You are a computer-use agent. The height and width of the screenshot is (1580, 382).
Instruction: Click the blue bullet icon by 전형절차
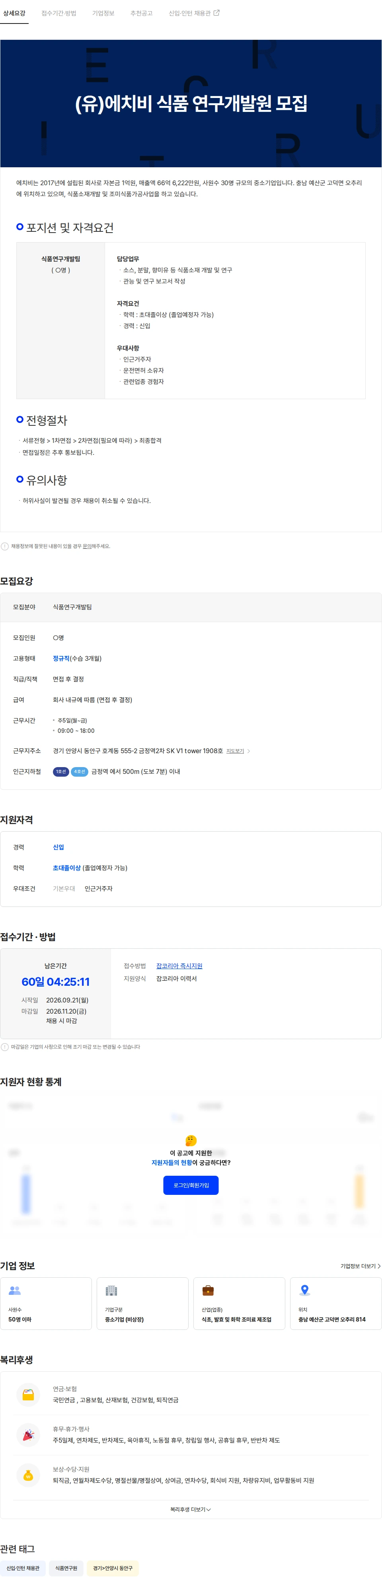pyautogui.click(x=19, y=419)
